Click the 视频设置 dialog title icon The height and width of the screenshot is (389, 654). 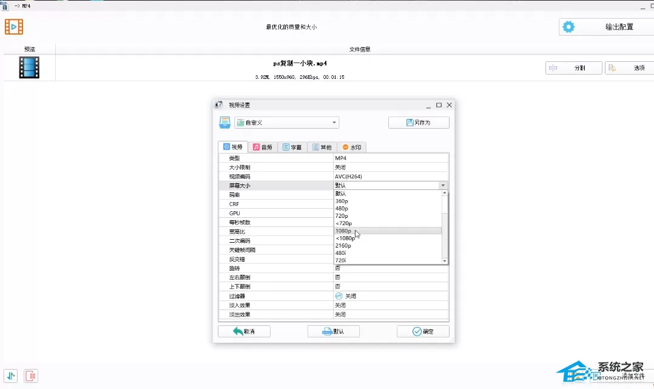coord(219,105)
